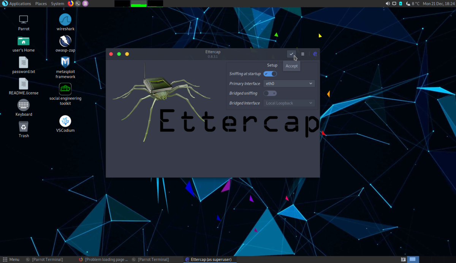Click the green window button in Ettercap titlebar
This screenshot has height=263, width=456.
(119, 54)
